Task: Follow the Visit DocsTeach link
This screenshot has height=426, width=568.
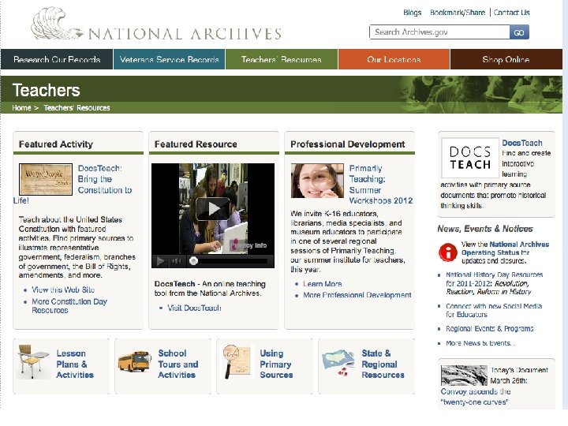Action: pyautogui.click(x=194, y=308)
